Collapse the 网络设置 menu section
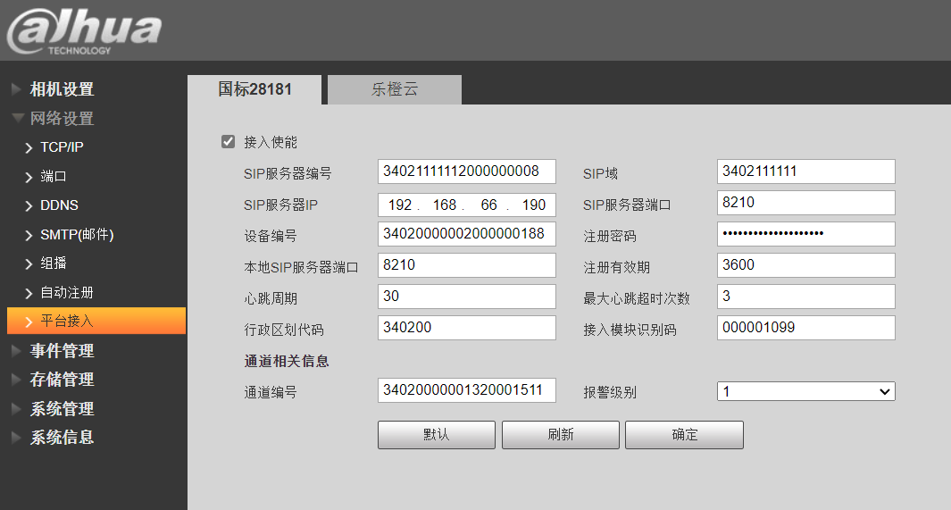The image size is (951, 510). pos(61,119)
